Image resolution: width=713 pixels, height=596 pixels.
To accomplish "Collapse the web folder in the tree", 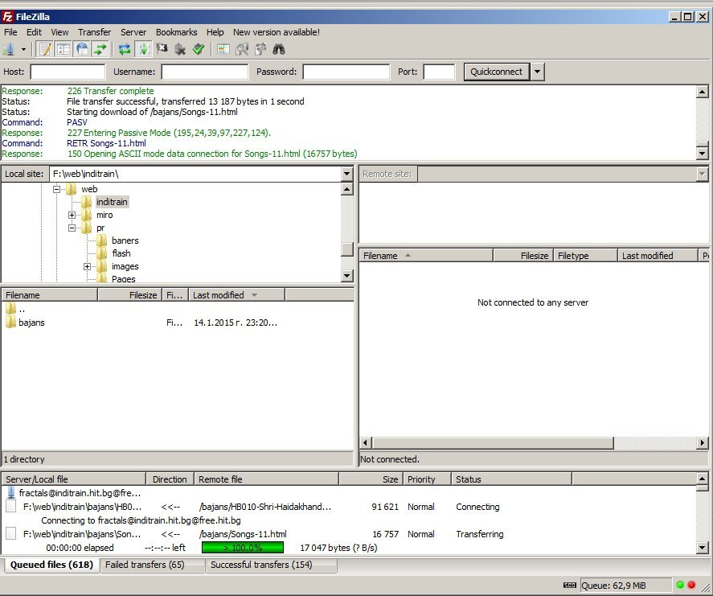I will click(56, 189).
